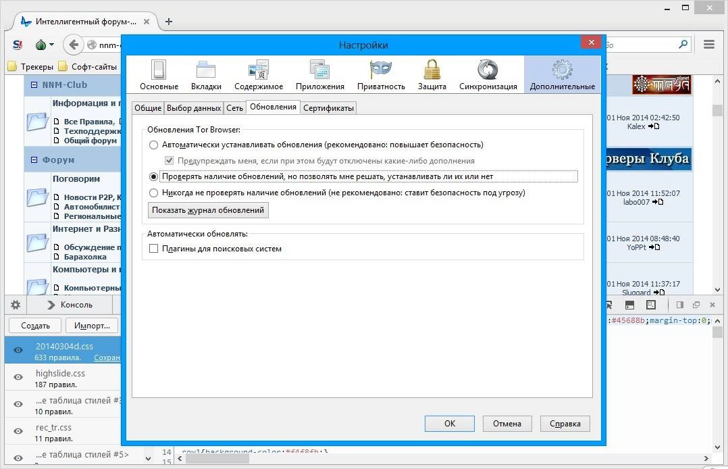Select never check for updates radio
The height and width of the screenshot is (469, 728).
[153, 193]
